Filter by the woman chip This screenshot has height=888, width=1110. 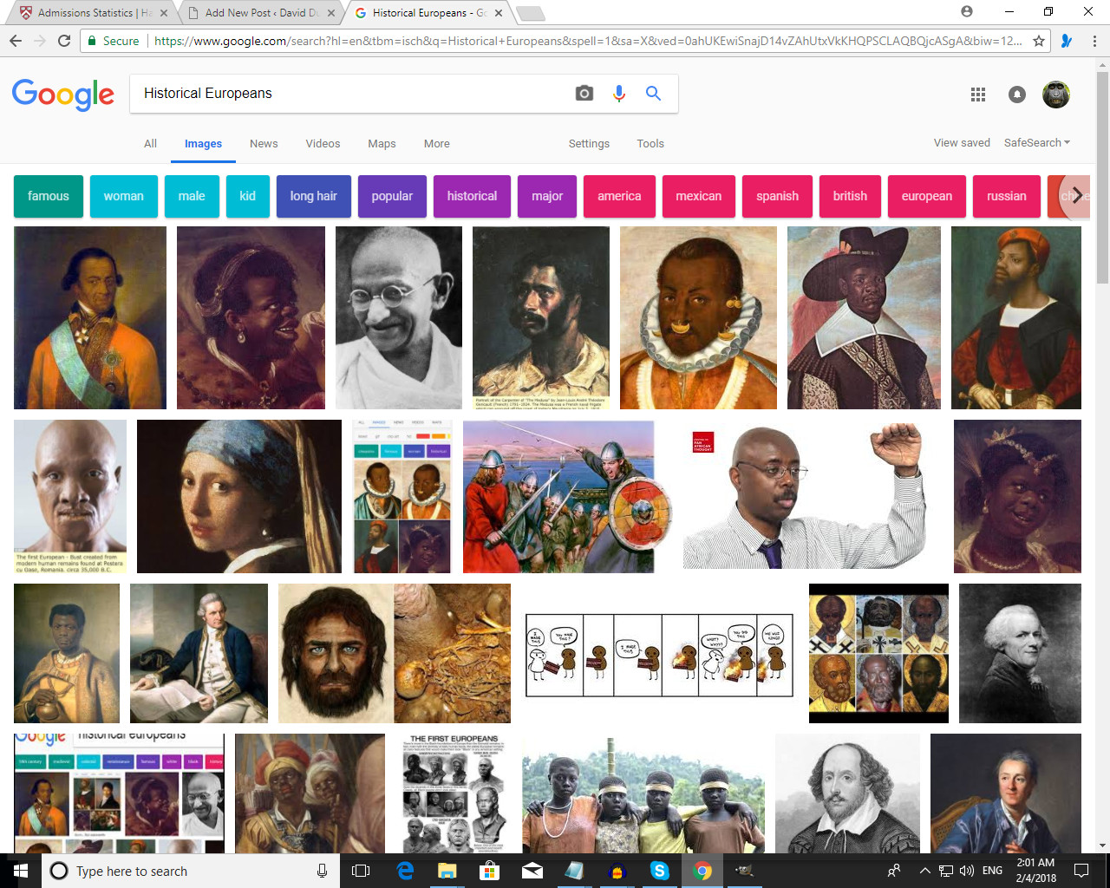pyautogui.click(x=124, y=196)
